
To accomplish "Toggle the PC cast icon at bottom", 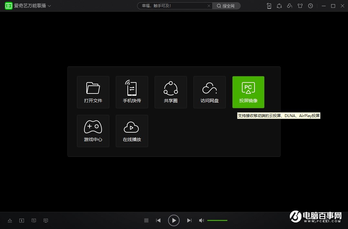I will (46, 220).
